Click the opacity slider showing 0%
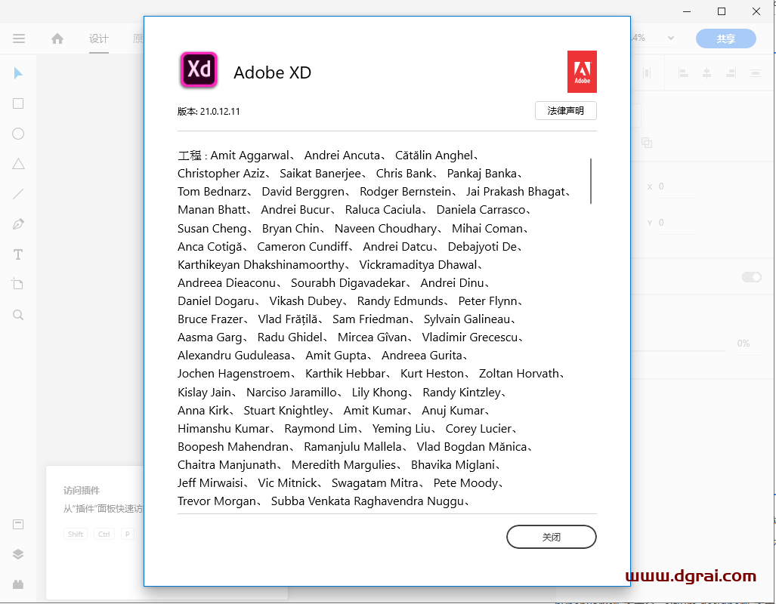This screenshot has width=776, height=604. (x=679, y=350)
